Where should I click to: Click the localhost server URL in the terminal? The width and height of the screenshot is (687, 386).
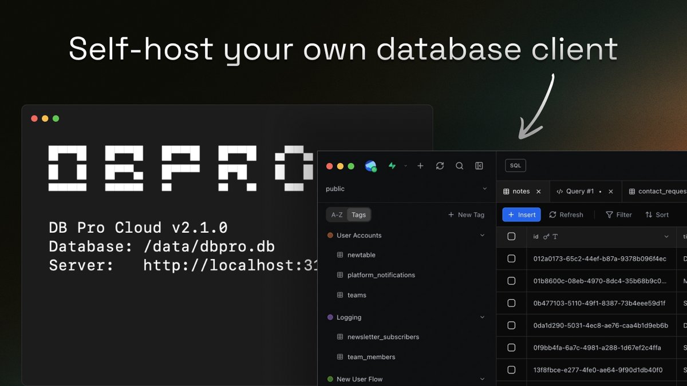click(230, 265)
